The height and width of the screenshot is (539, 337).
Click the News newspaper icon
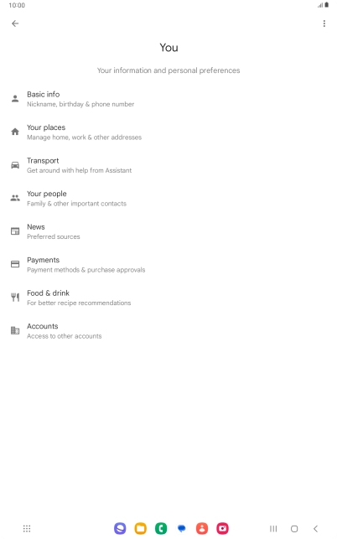pyautogui.click(x=15, y=231)
